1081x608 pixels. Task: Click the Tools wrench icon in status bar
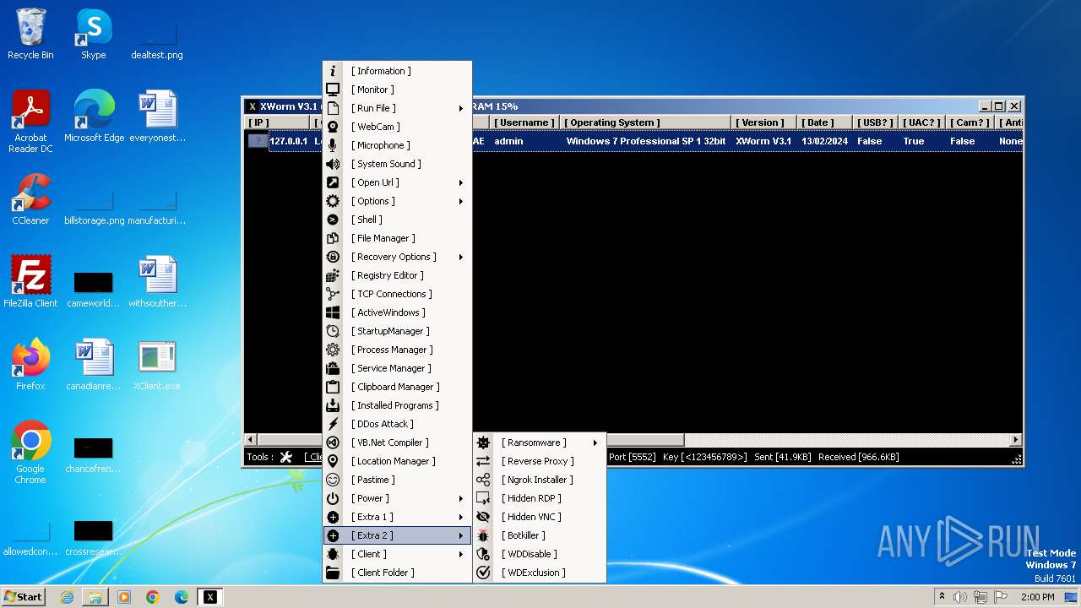click(x=285, y=457)
